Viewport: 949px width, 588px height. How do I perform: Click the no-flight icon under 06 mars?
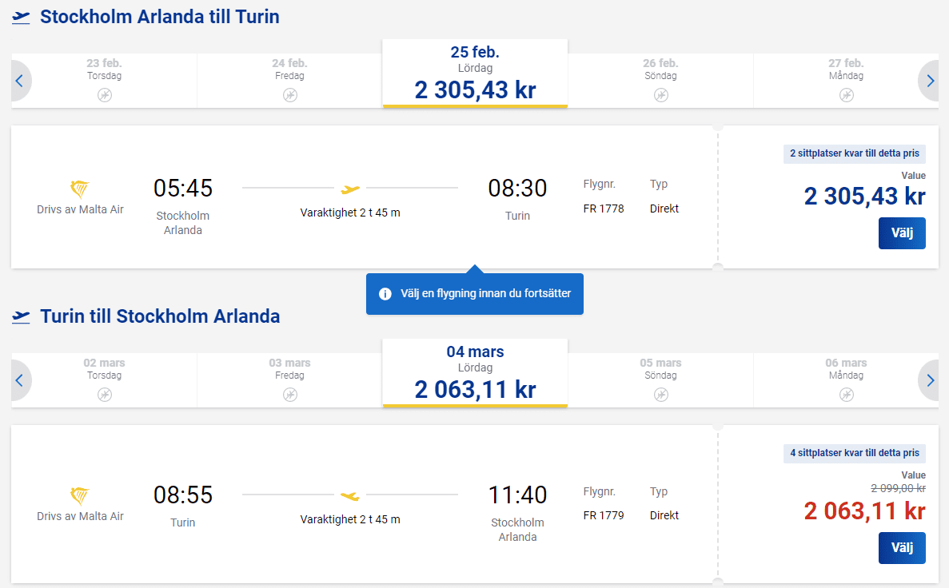pos(846,395)
